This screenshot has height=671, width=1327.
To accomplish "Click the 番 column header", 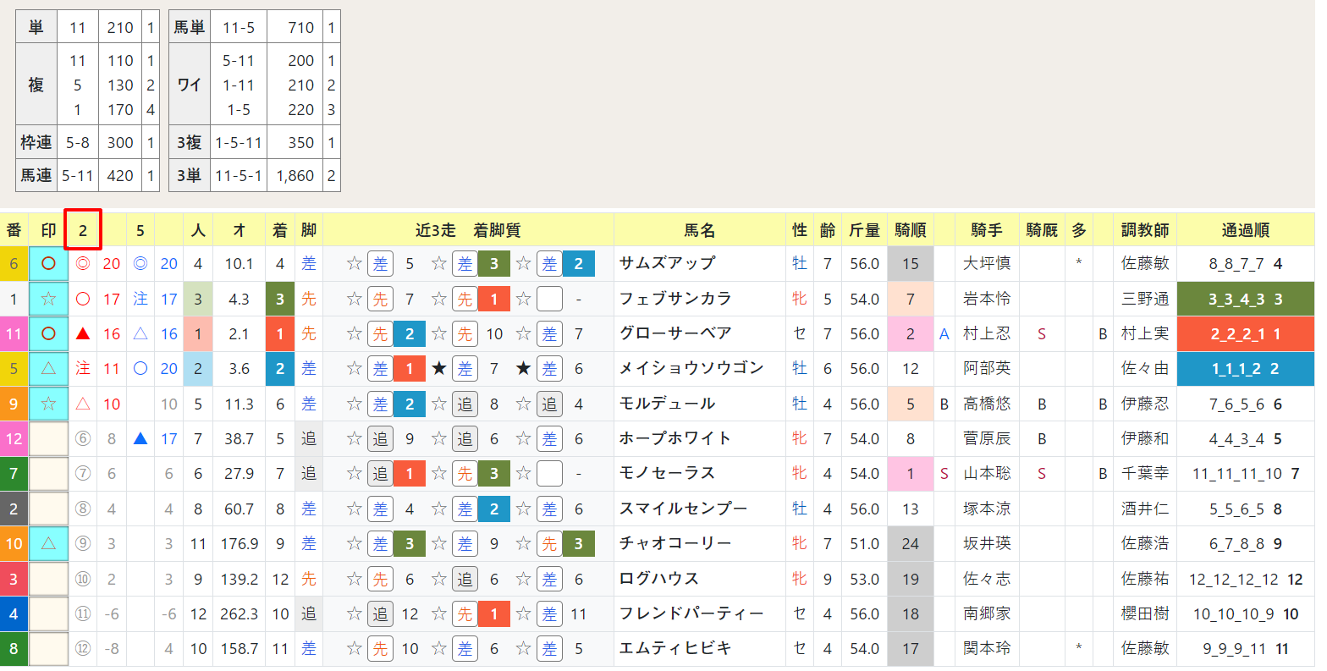I will [x=14, y=230].
